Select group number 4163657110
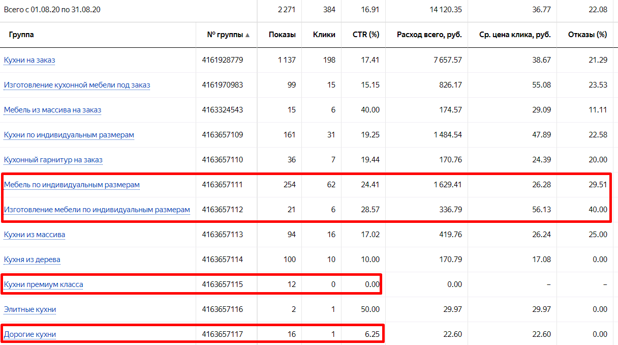 (223, 160)
